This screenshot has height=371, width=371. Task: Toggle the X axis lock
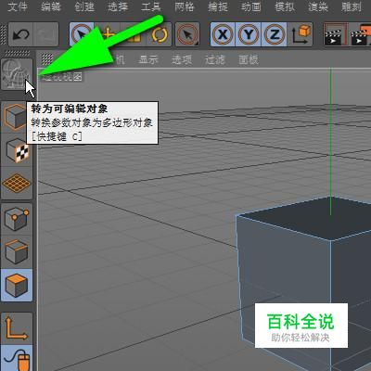pos(223,34)
